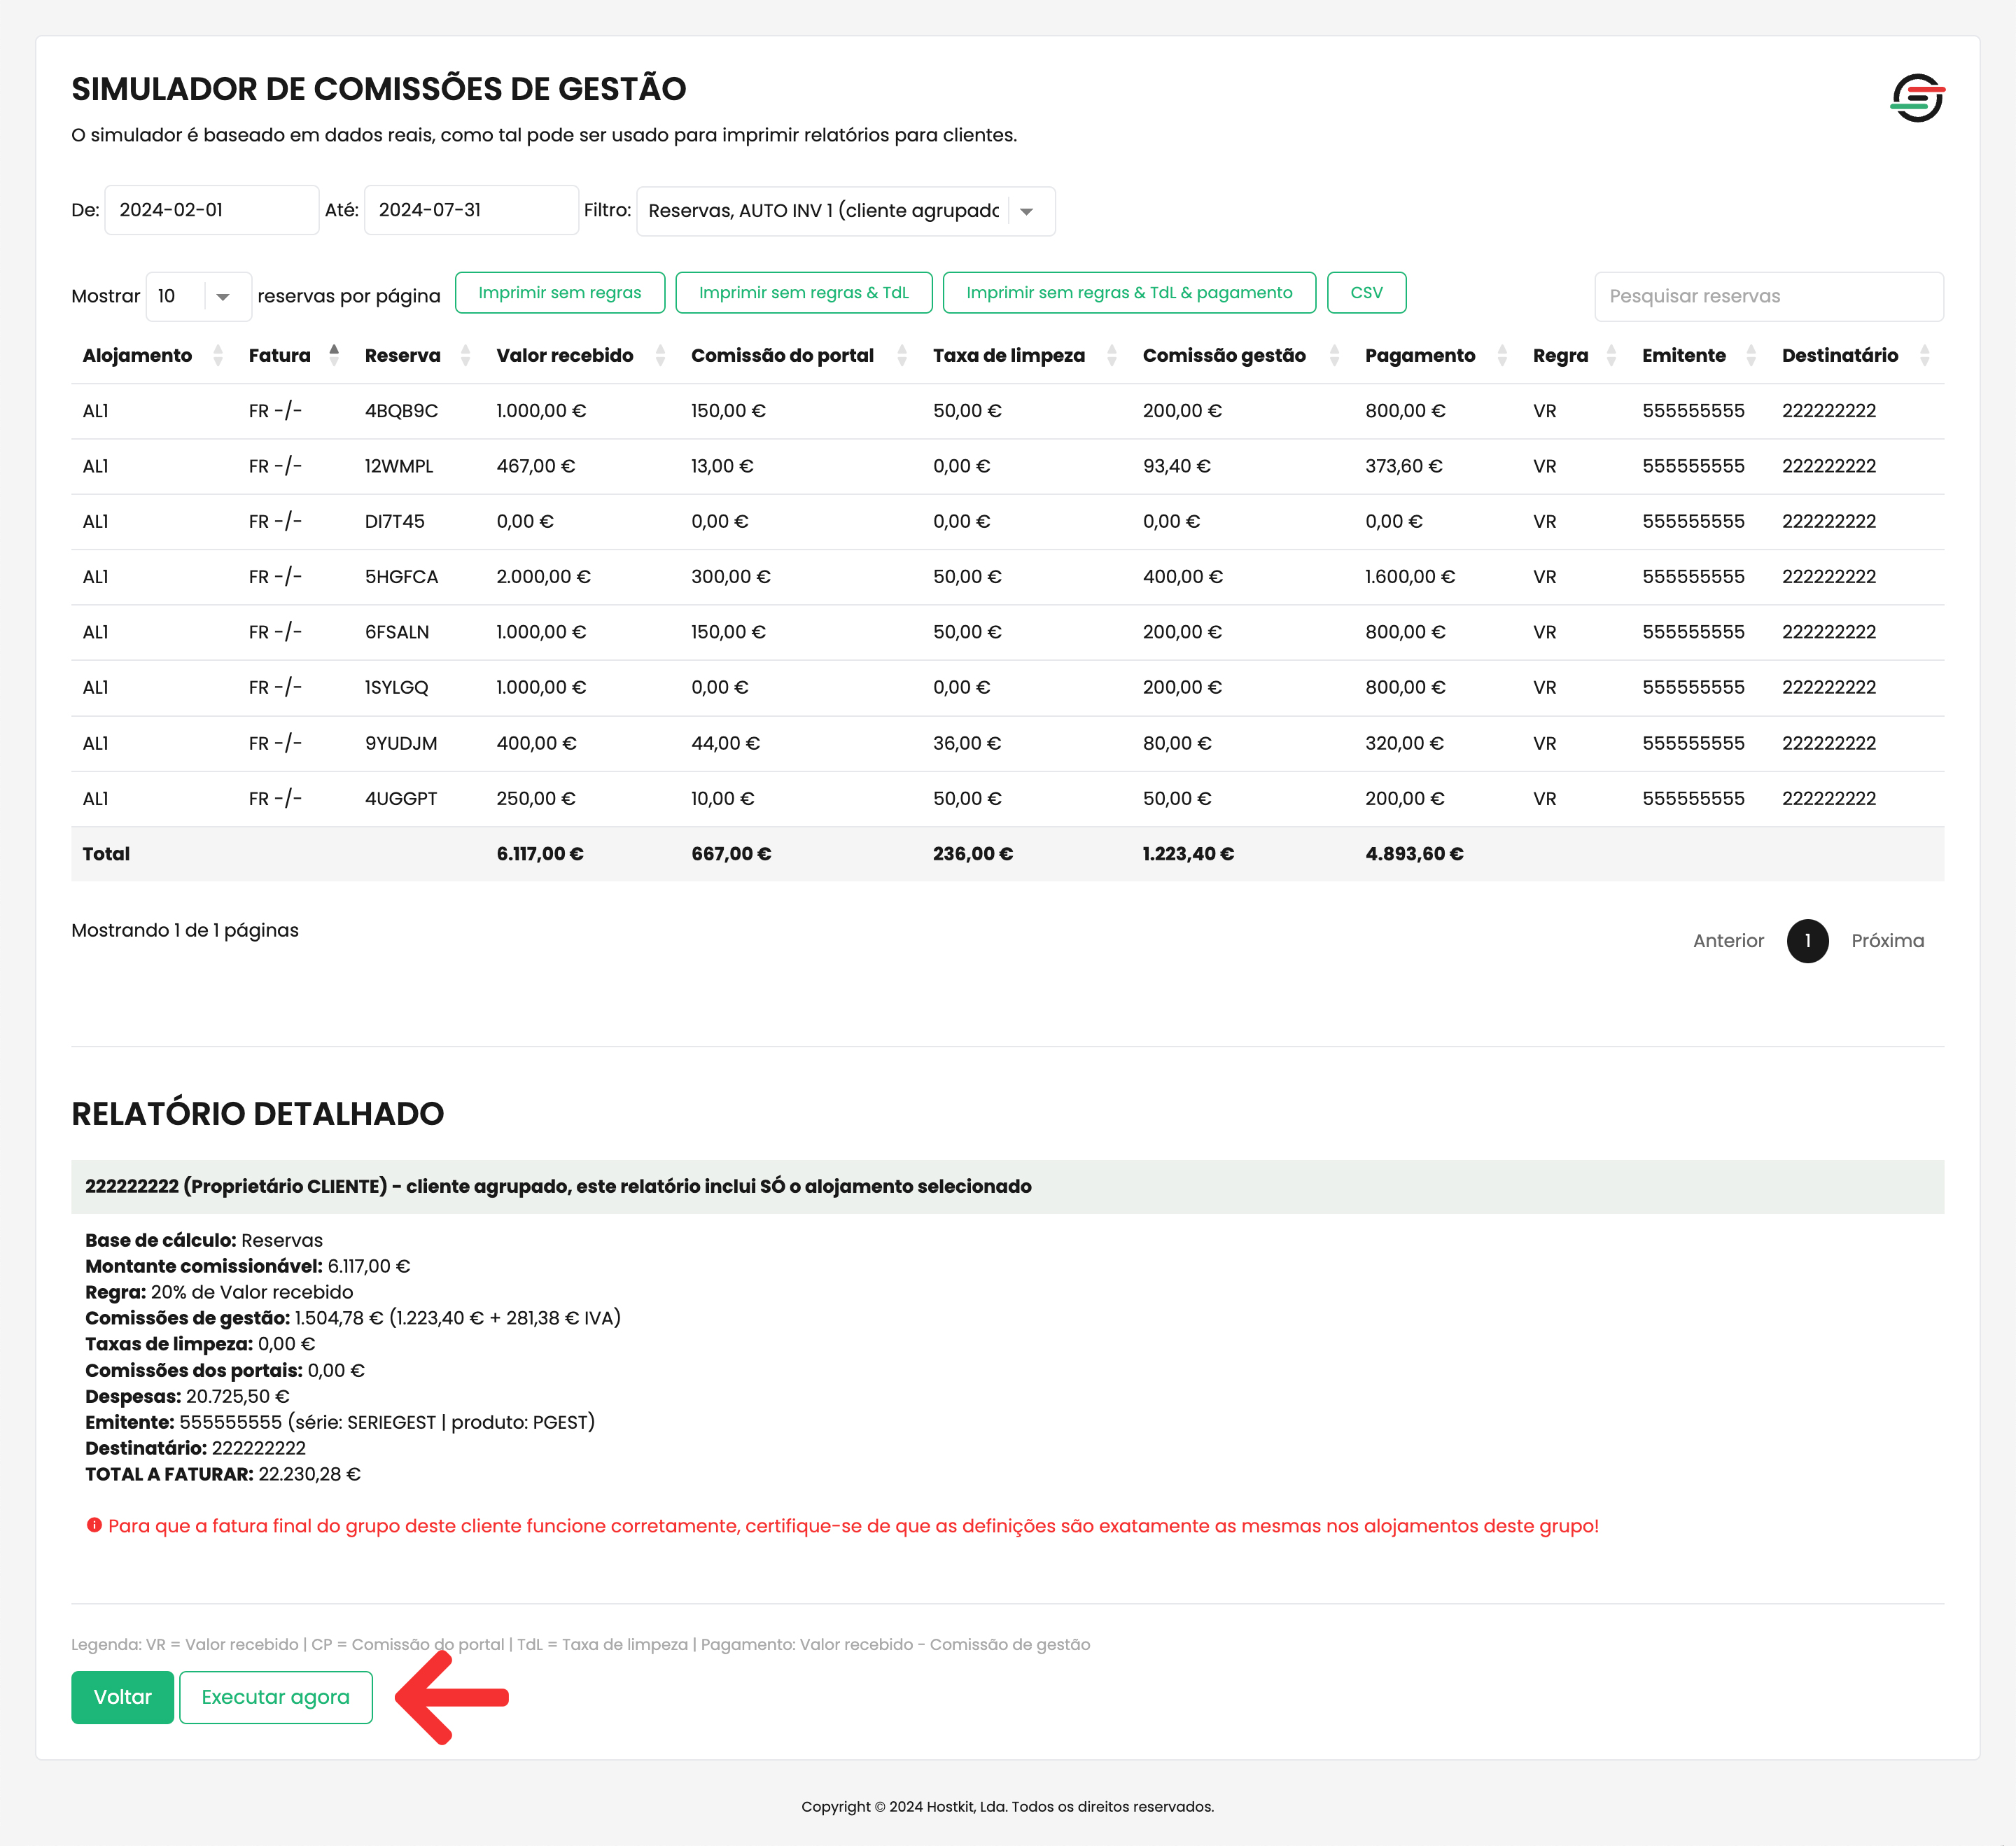Click the Mostrando 1 de 1 páginas text
2016x1846 pixels.
pyautogui.click(x=185, y=930)
